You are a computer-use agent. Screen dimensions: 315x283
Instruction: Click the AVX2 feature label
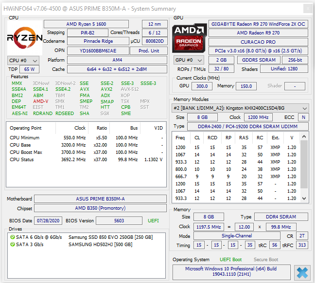(106, 89)
